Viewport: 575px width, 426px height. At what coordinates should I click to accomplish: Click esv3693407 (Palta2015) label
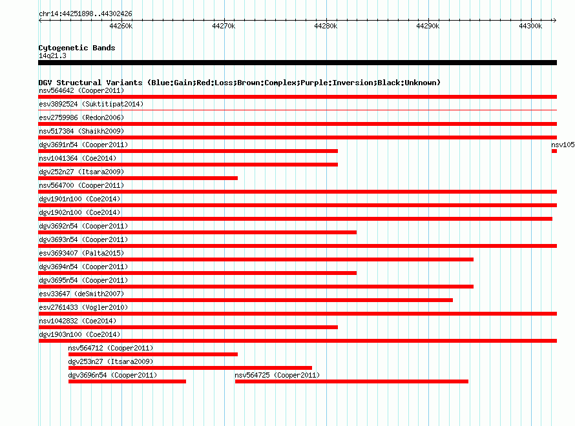coord(81,253)
